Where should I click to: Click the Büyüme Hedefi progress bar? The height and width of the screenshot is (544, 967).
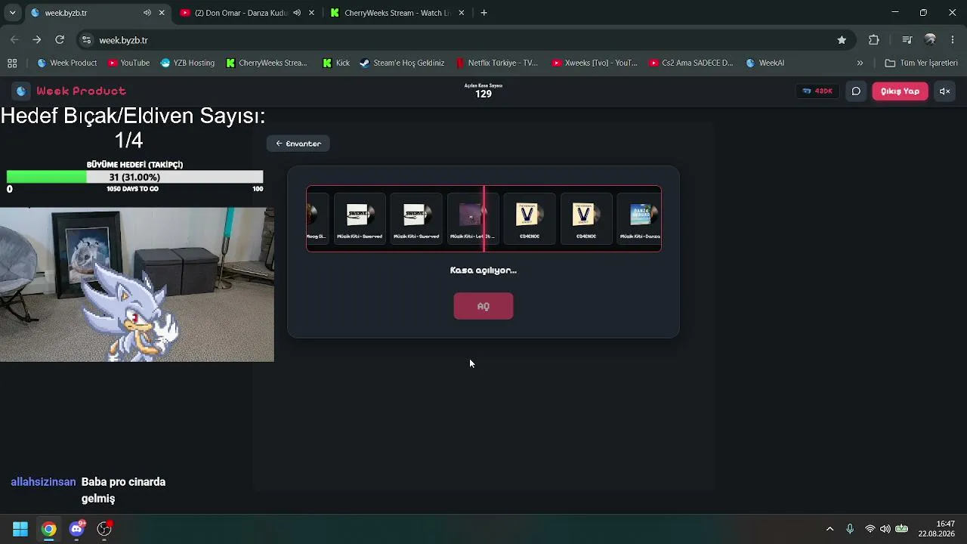[x=134, y=177]
